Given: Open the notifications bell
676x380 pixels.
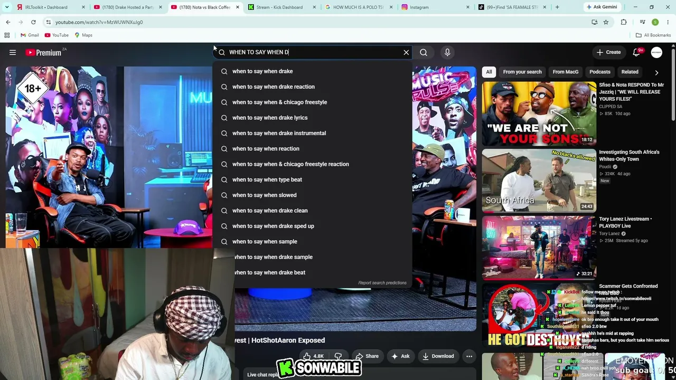Looking at the screenshot, I should tap(636, 52).
